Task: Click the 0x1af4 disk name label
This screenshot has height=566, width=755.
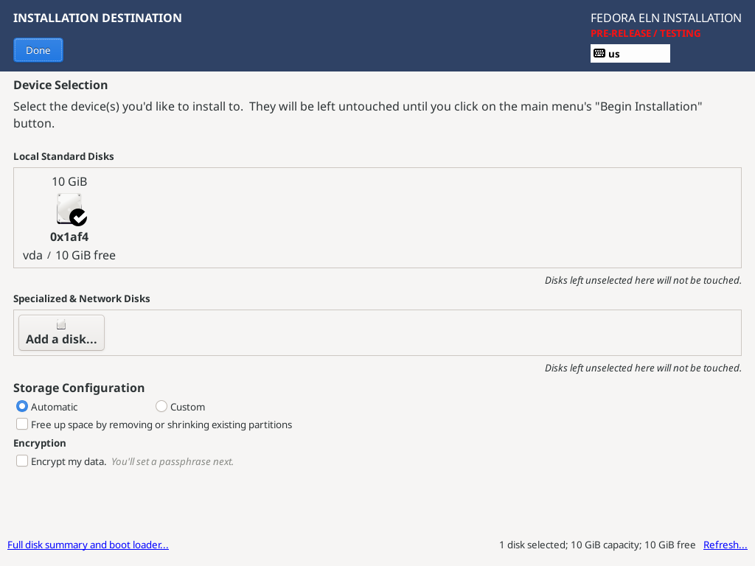Action: point(69,237)
